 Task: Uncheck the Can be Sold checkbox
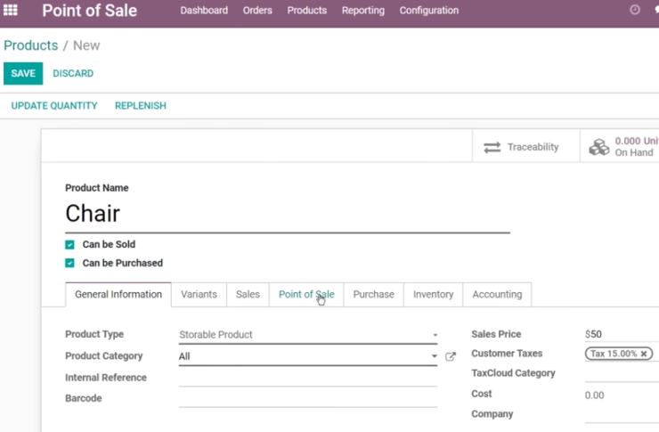pyautogui.click(x=69, y=245)
